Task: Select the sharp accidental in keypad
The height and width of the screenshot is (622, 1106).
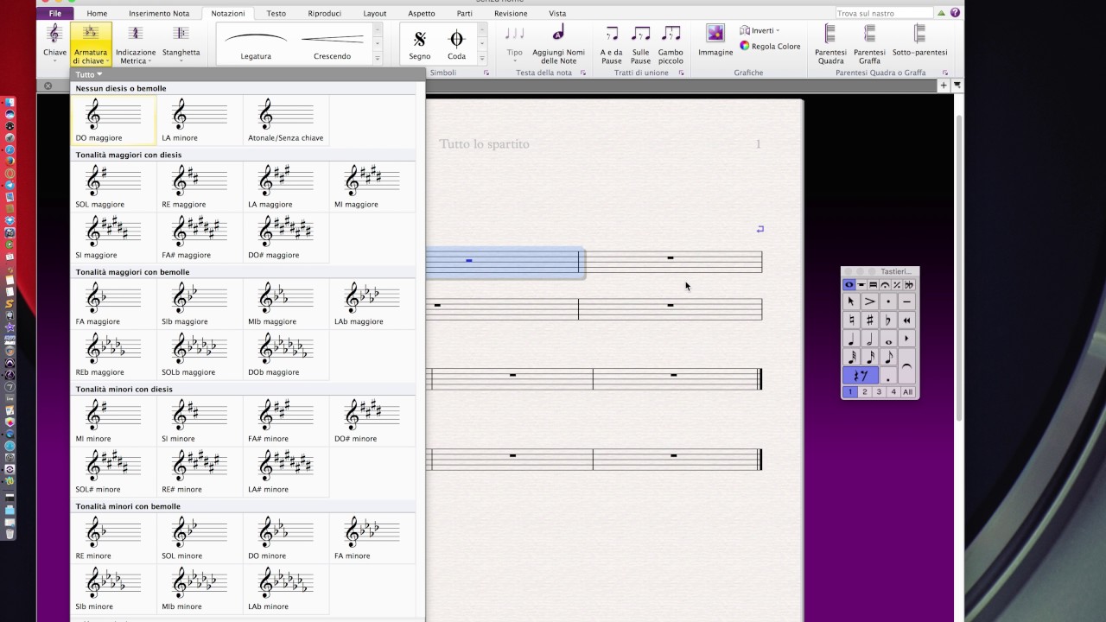Action: [870, 321]
